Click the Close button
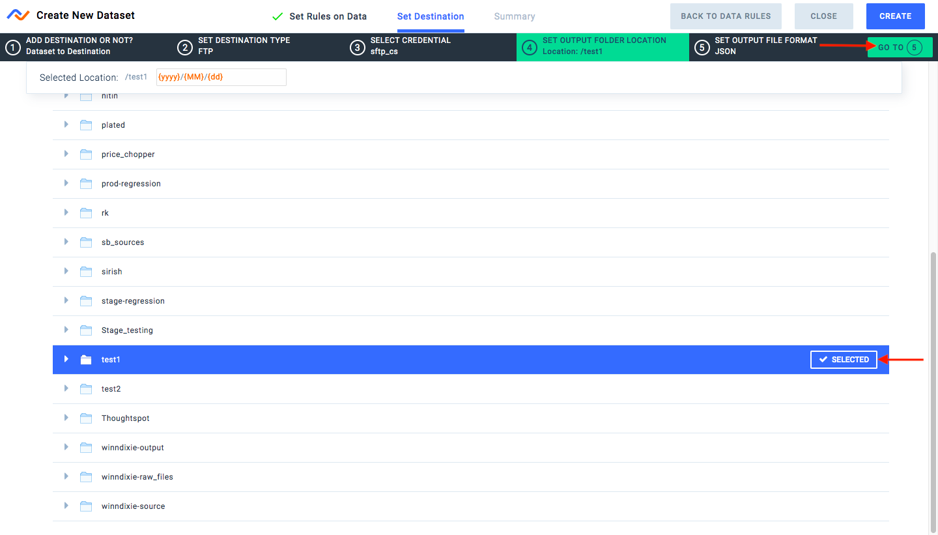Screen dimensions: 938x535 [x=824, y=16]
